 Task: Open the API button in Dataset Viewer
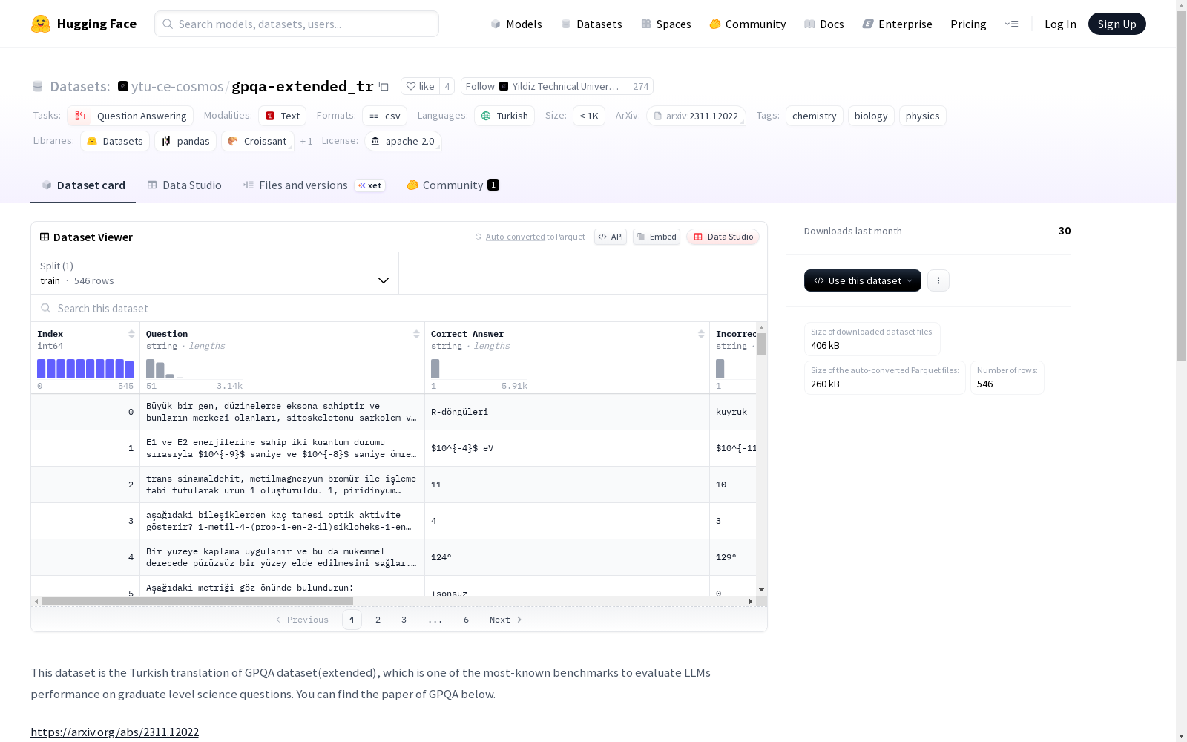click(611, 237)
